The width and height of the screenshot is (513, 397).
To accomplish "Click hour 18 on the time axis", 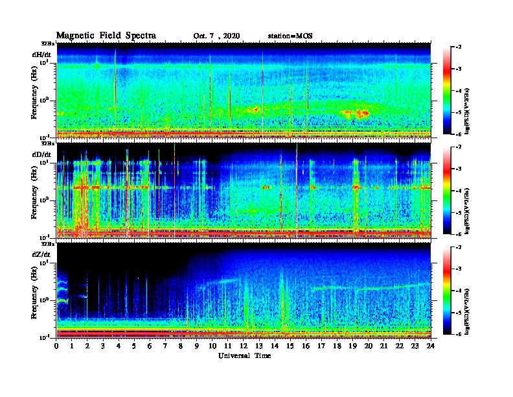I will 337,346.
